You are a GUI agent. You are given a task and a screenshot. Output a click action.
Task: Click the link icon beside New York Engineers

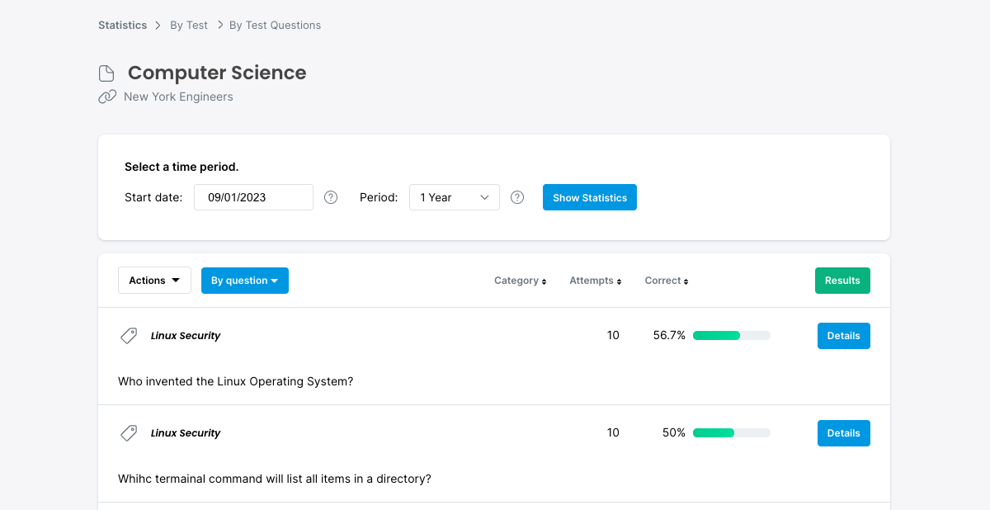[x=107, y=97]
